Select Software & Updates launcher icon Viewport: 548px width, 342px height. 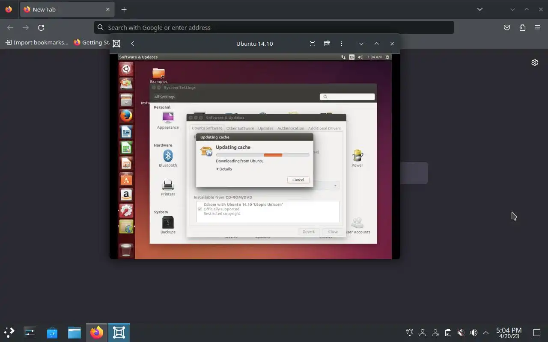point(126,227)
